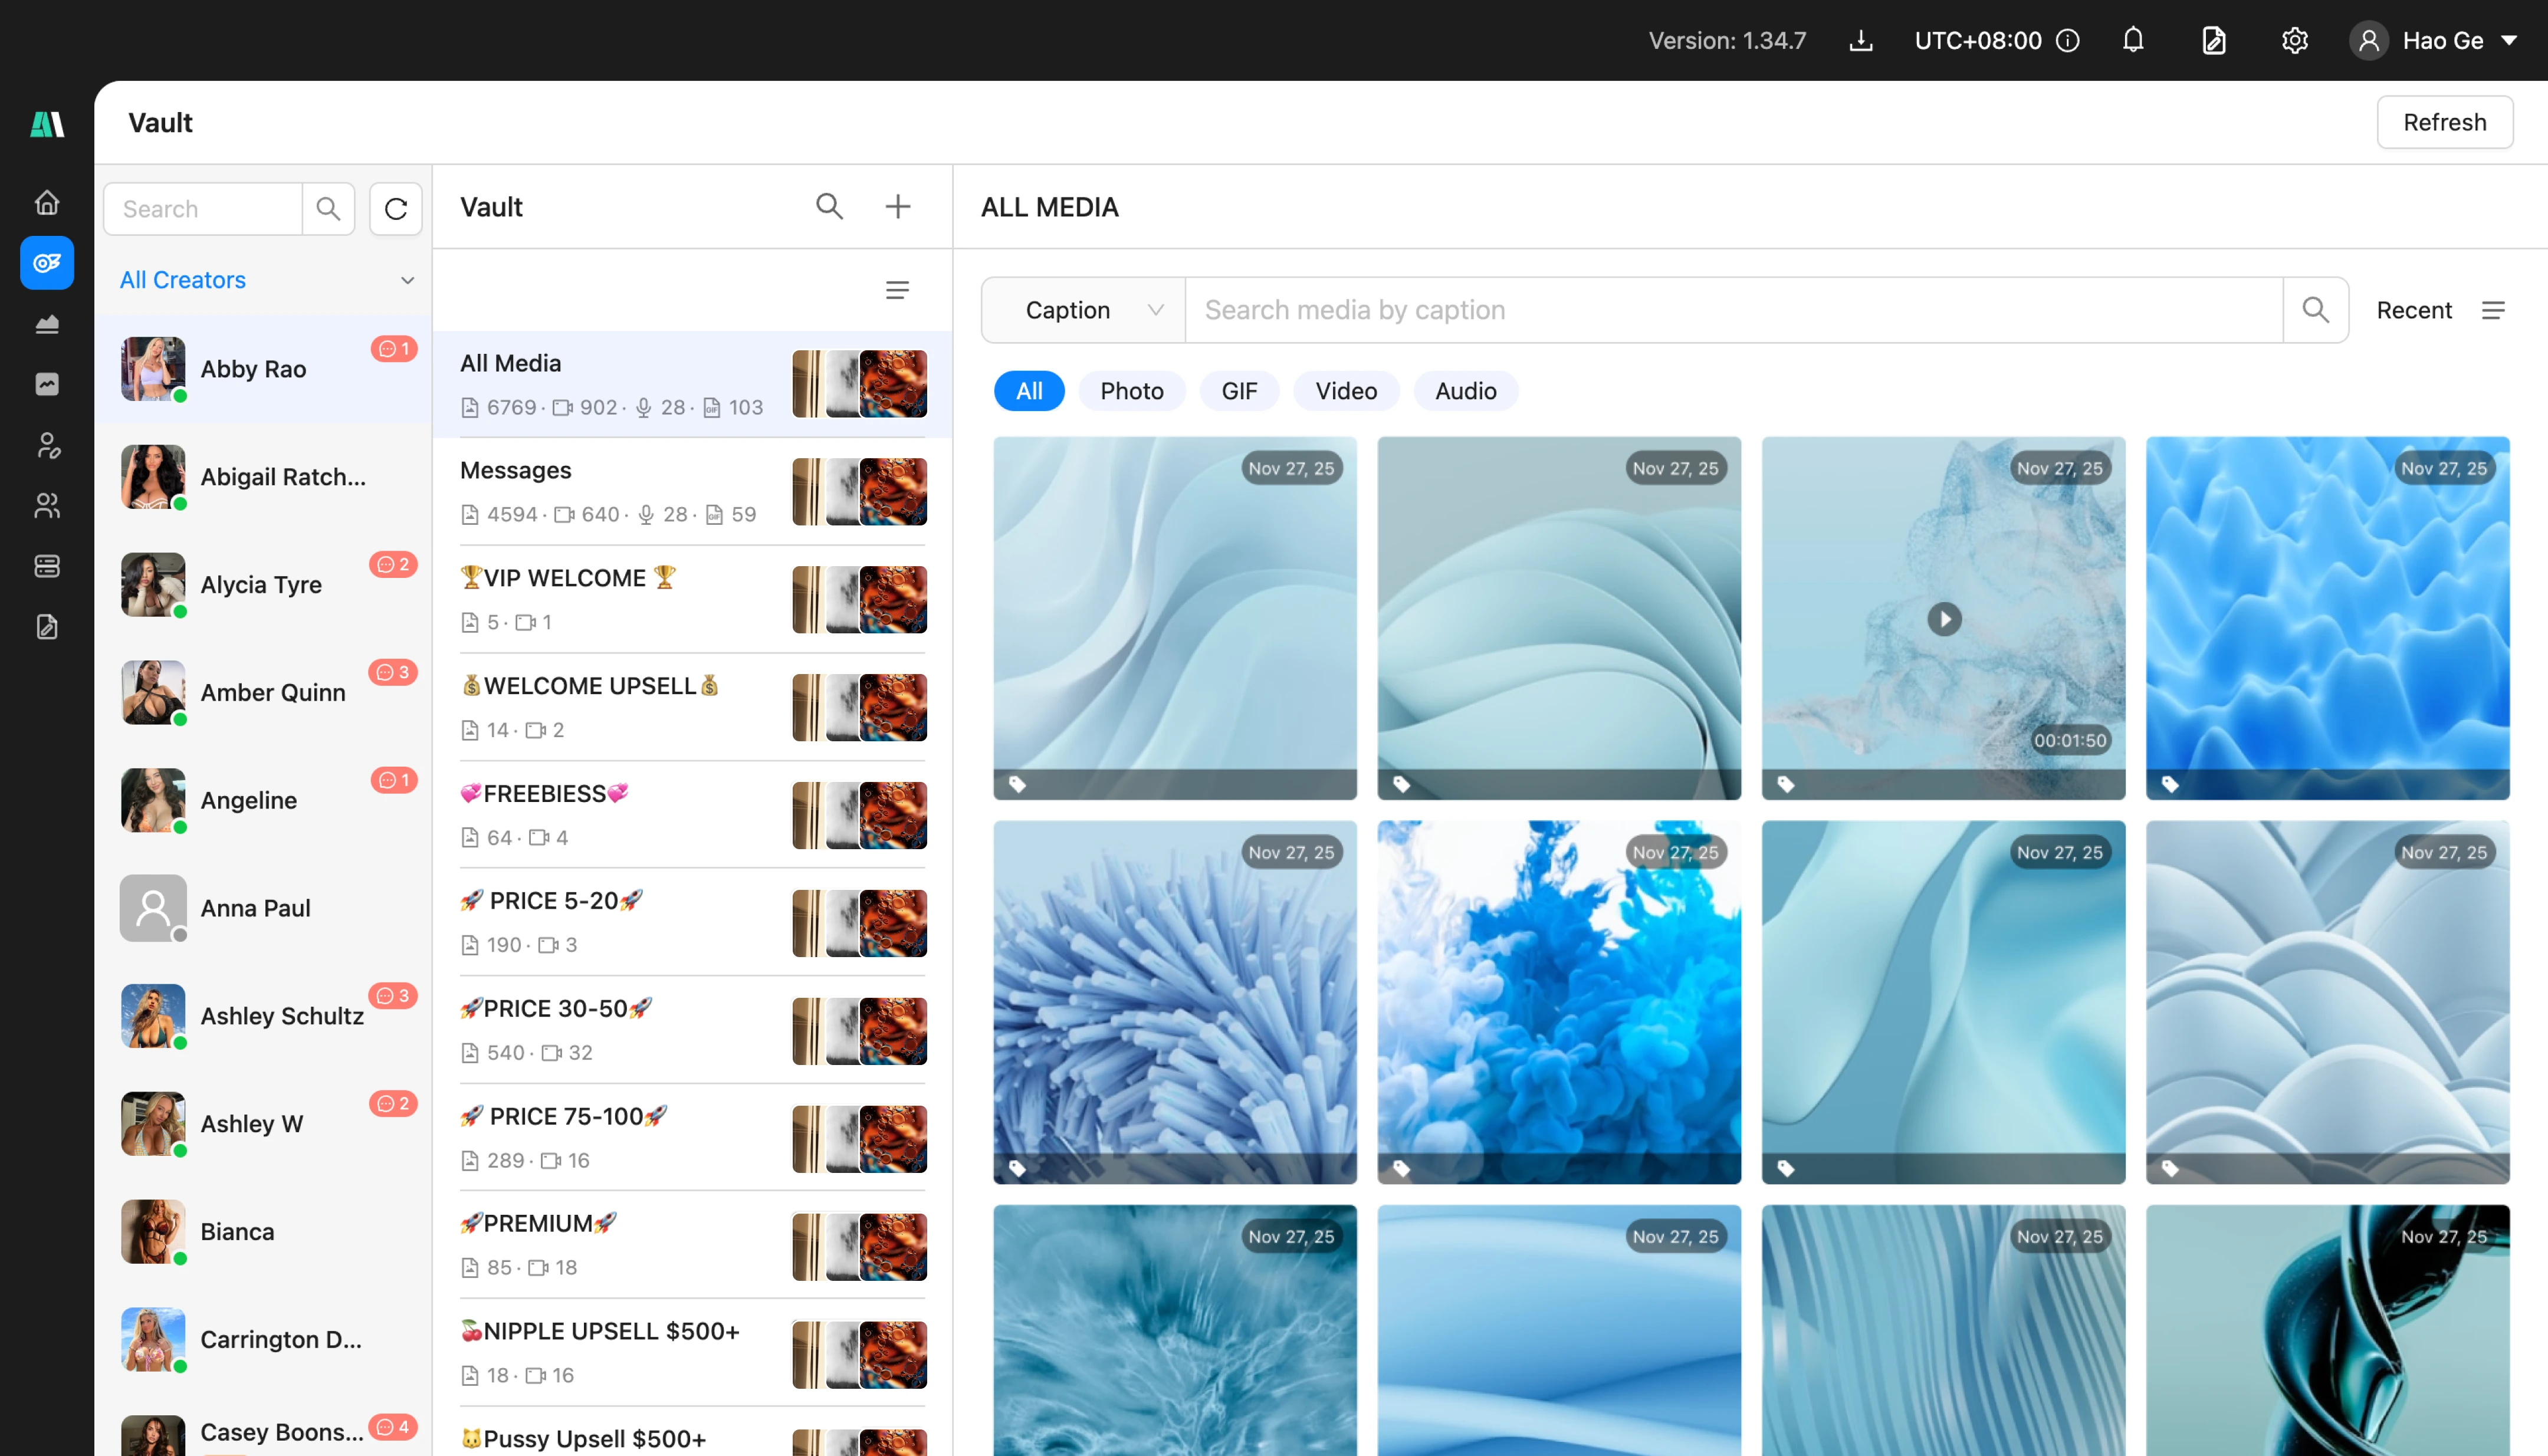Open the Caption search type dropdown
2548x1456 pixels.
coord(1083,310)
